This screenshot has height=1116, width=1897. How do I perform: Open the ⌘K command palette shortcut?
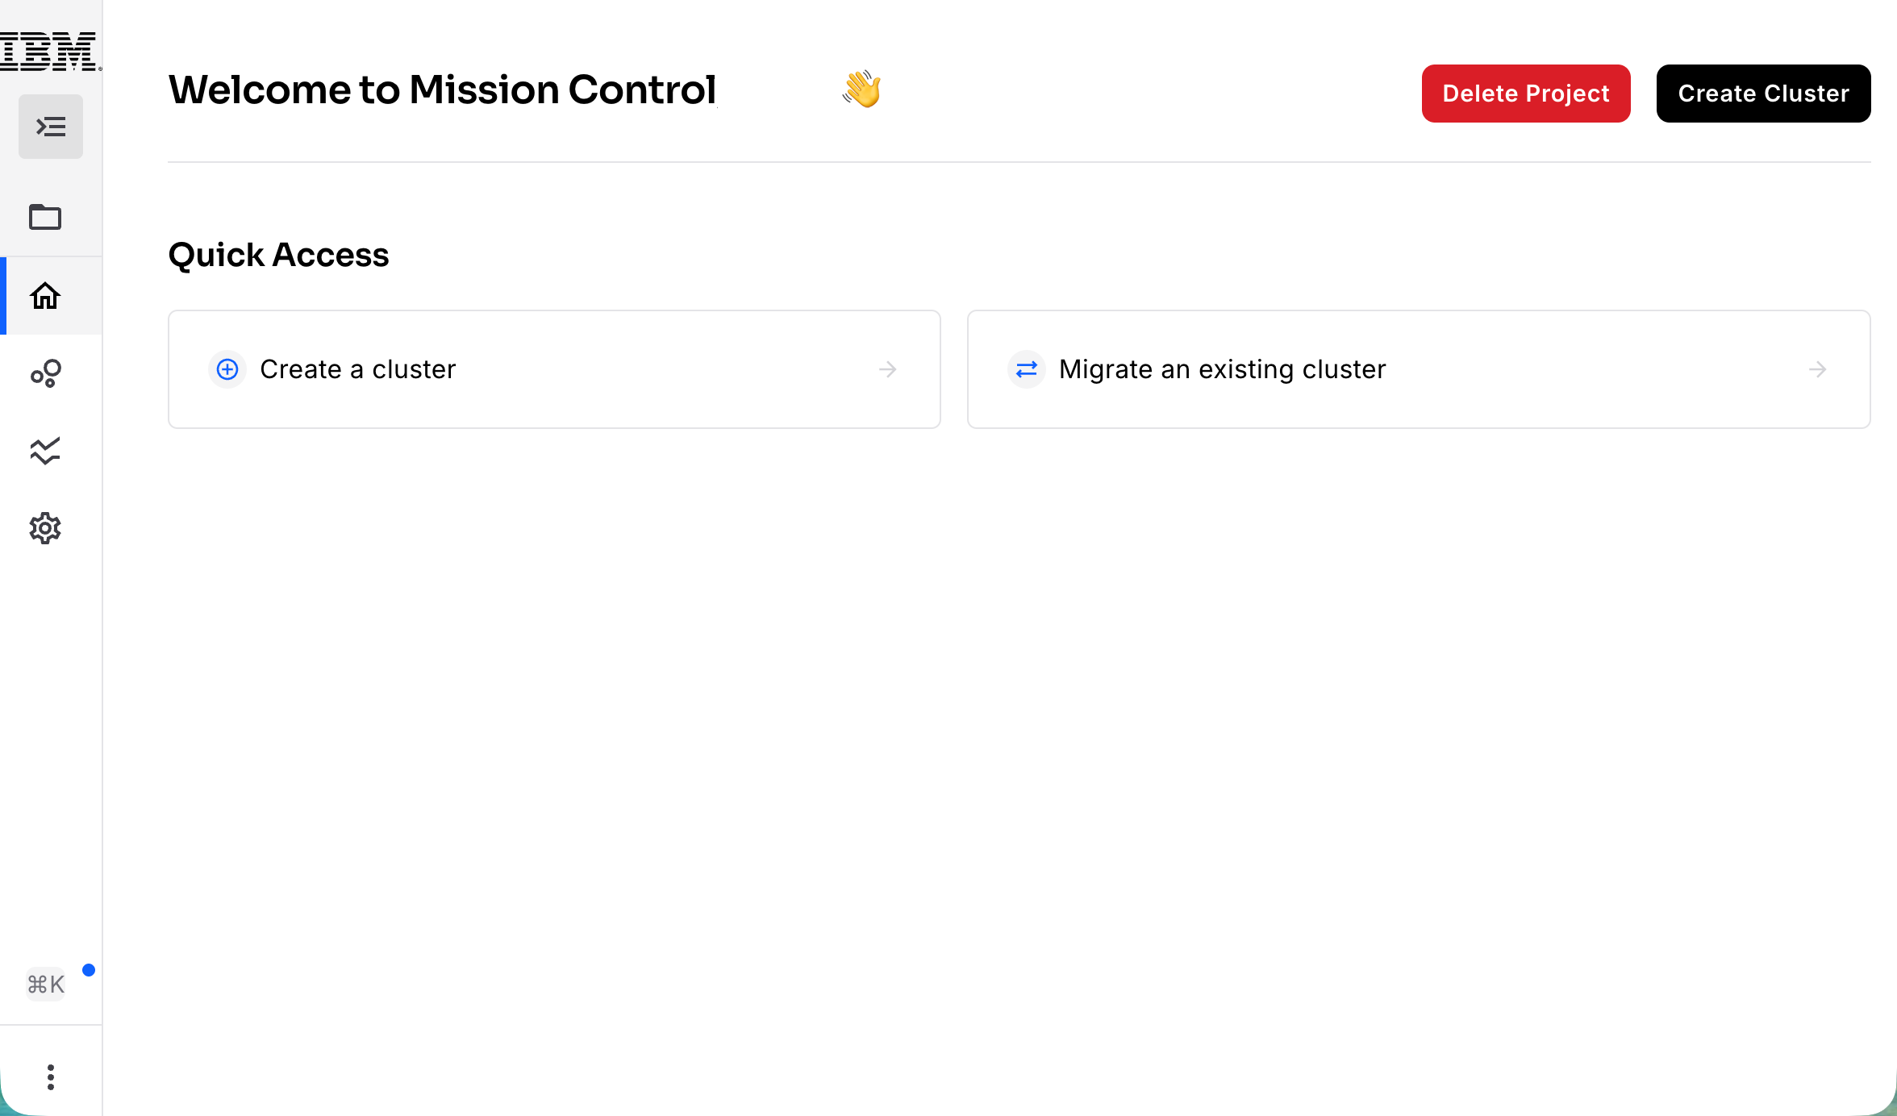45,985
